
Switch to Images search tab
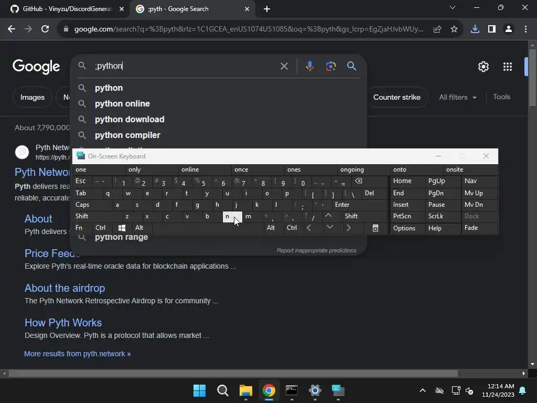point(32,97)
